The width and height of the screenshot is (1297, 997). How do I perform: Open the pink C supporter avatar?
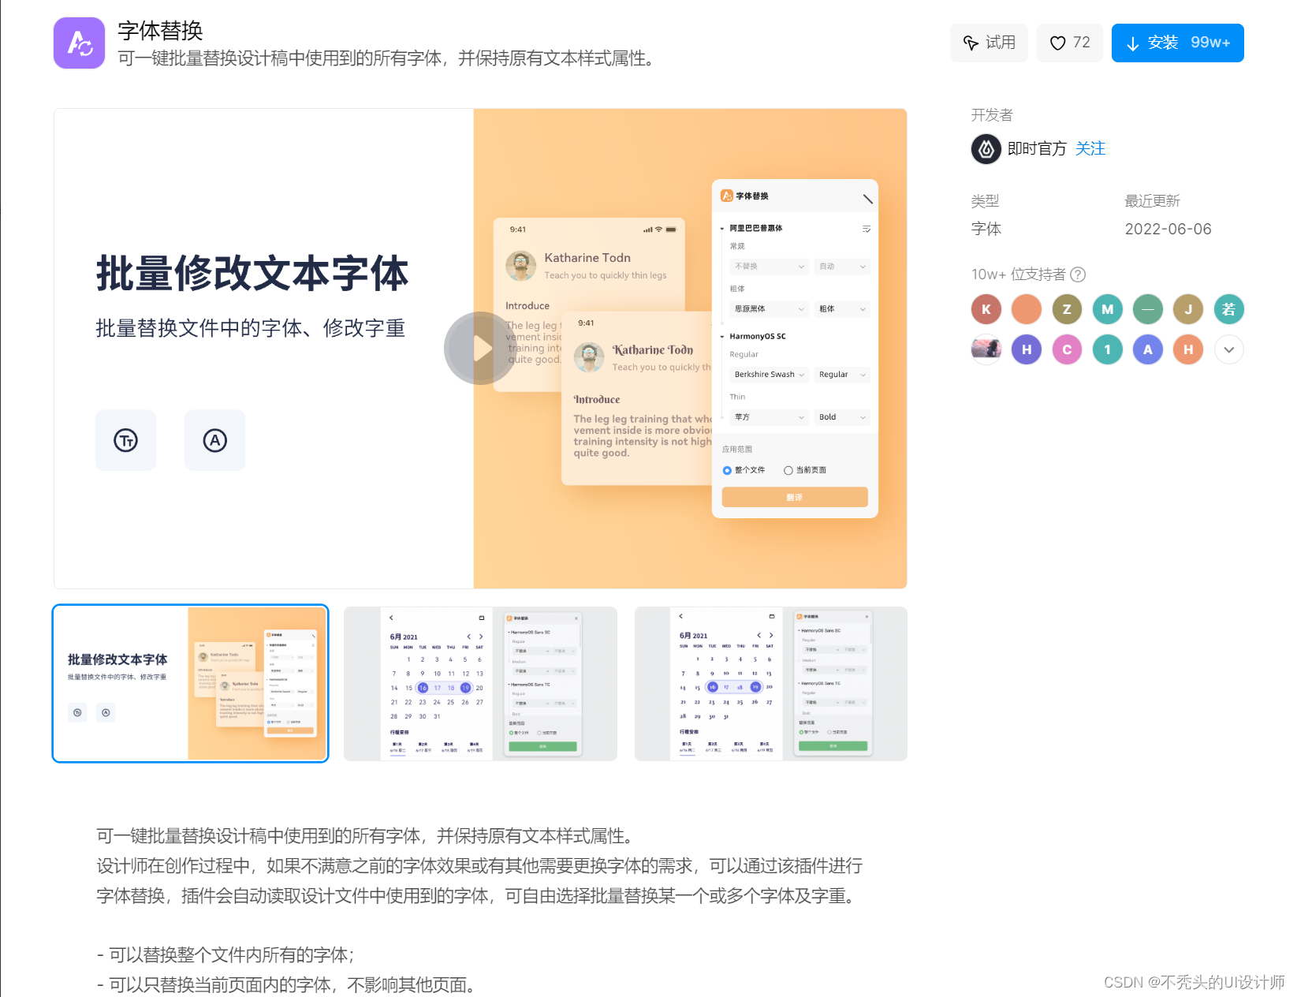coord(1067,349)
